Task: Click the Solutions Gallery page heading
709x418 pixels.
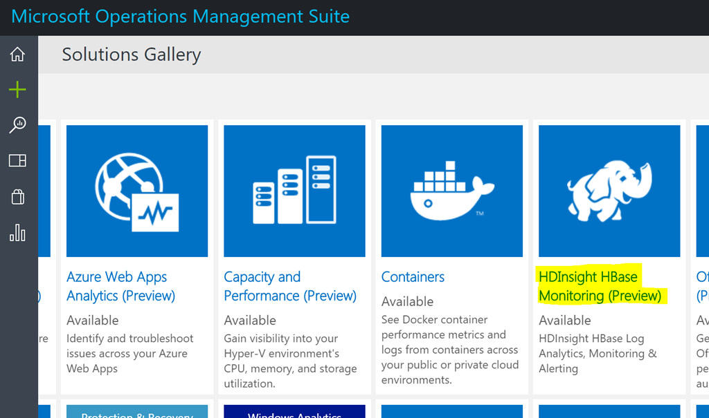Action: pyautogui.click(x=132, y=55)
